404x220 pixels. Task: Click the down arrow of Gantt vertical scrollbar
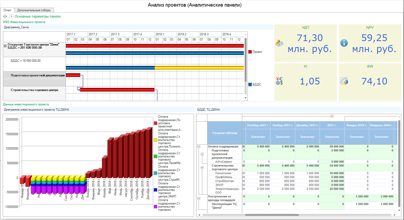click(x=246, y=98)
